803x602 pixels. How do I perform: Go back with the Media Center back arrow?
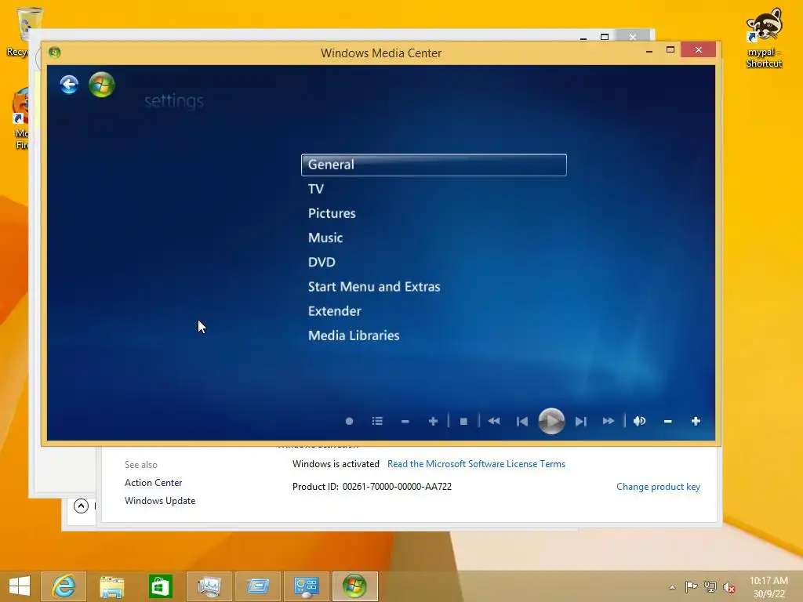[x=69, y=85]
